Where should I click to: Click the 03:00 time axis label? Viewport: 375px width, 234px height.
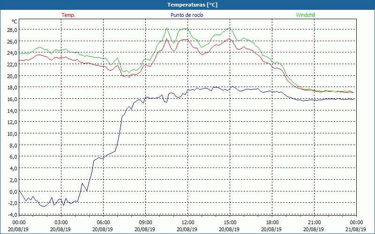(x=61, y=223)
